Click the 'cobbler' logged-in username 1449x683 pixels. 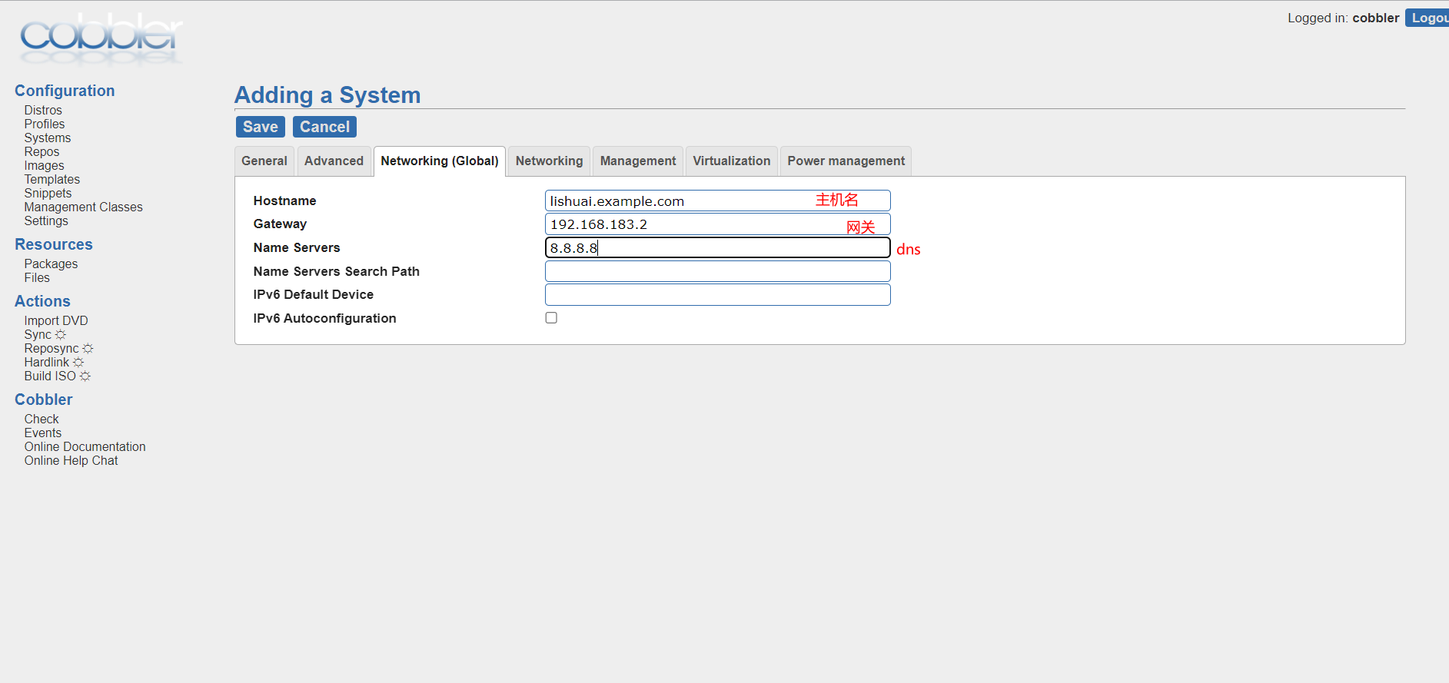1375,18
